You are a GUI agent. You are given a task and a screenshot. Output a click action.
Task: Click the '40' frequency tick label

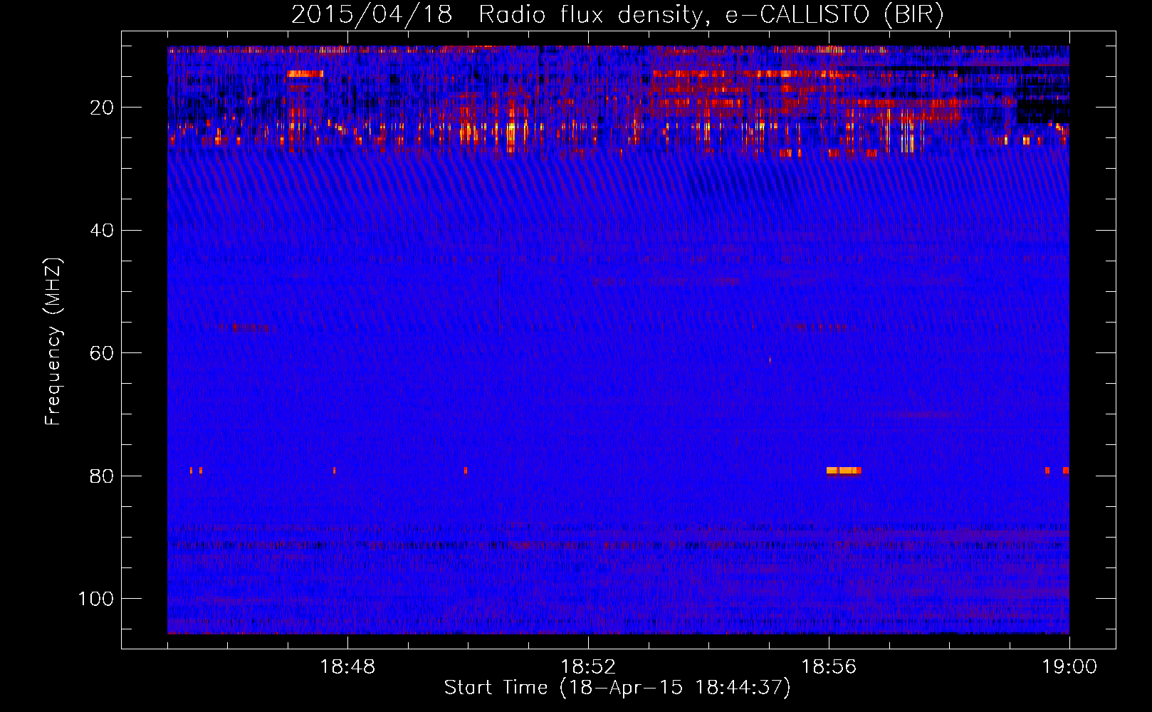coord(102,231)
